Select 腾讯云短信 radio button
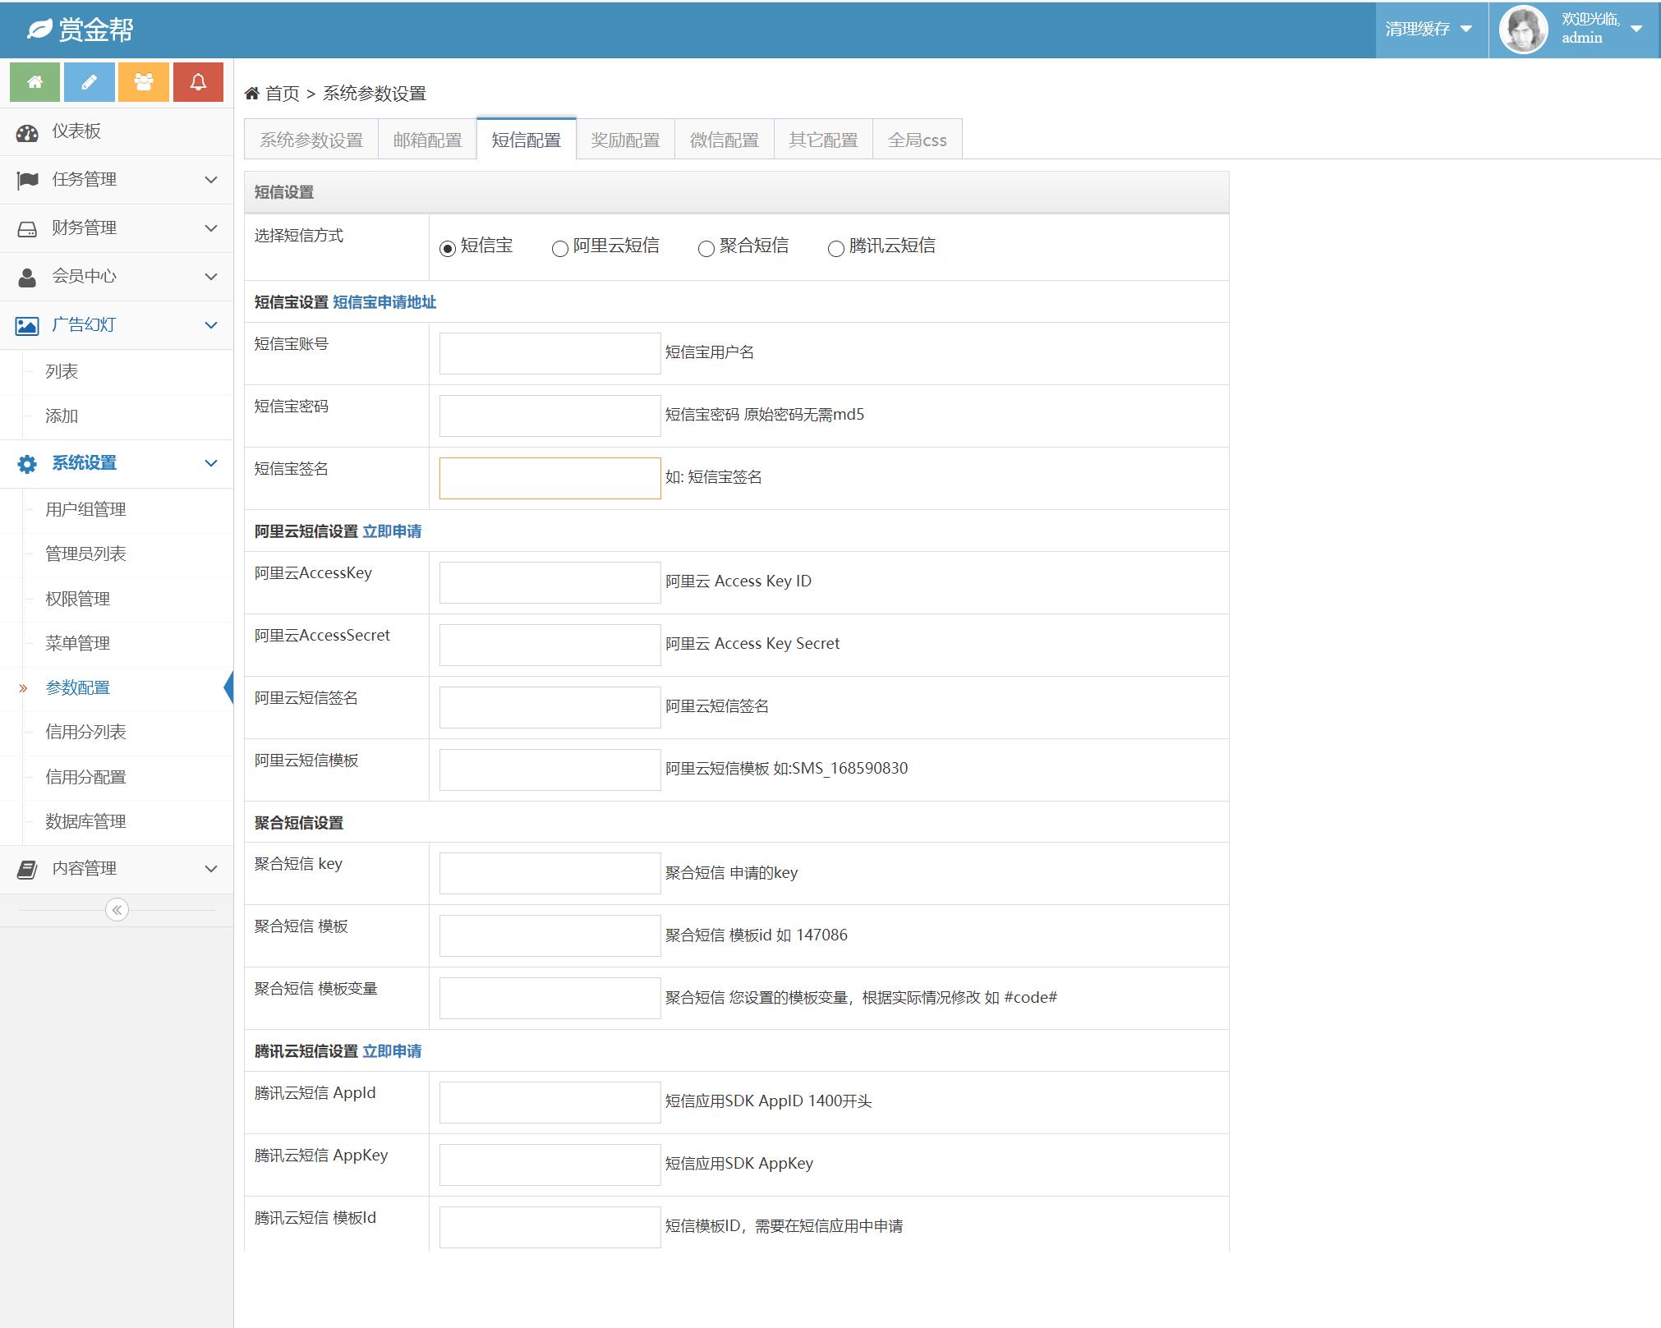 pos(833,248)
